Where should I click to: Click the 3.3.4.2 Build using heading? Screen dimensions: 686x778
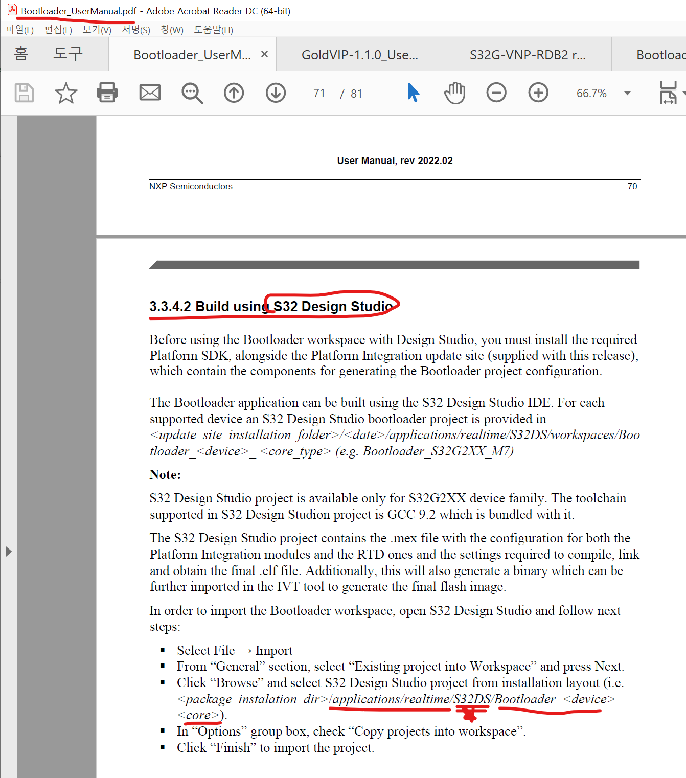click(x=271, y=306)
